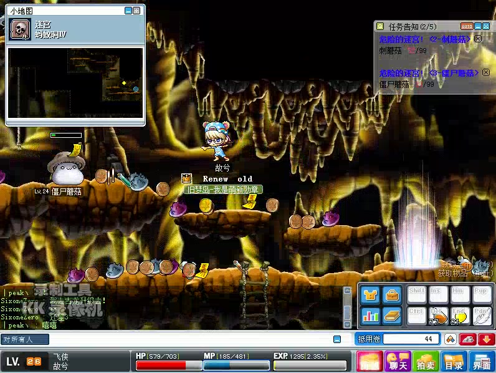
Task: Click the guild name Renew old
Action: tap(227, 179)
